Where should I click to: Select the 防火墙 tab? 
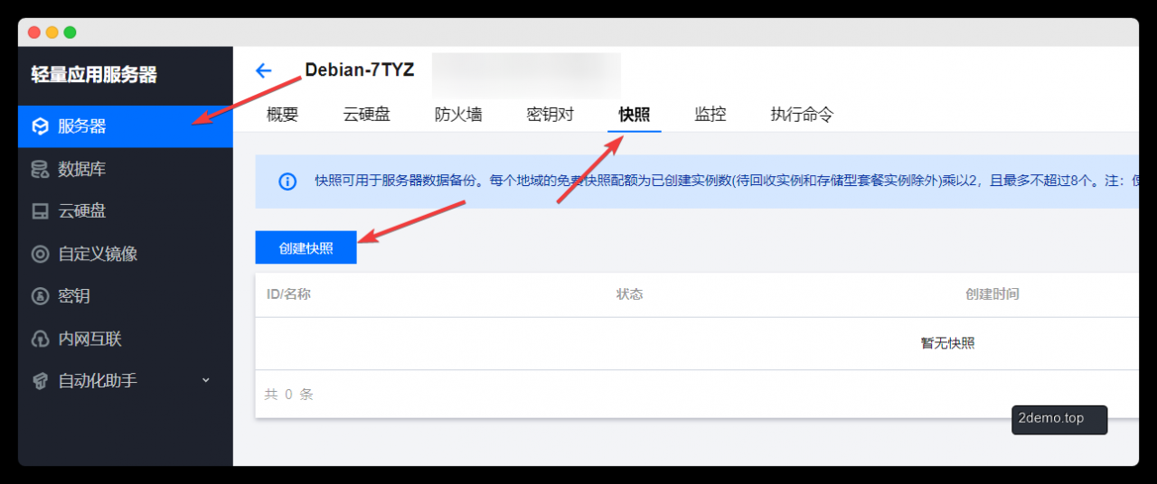coord(458,115)
